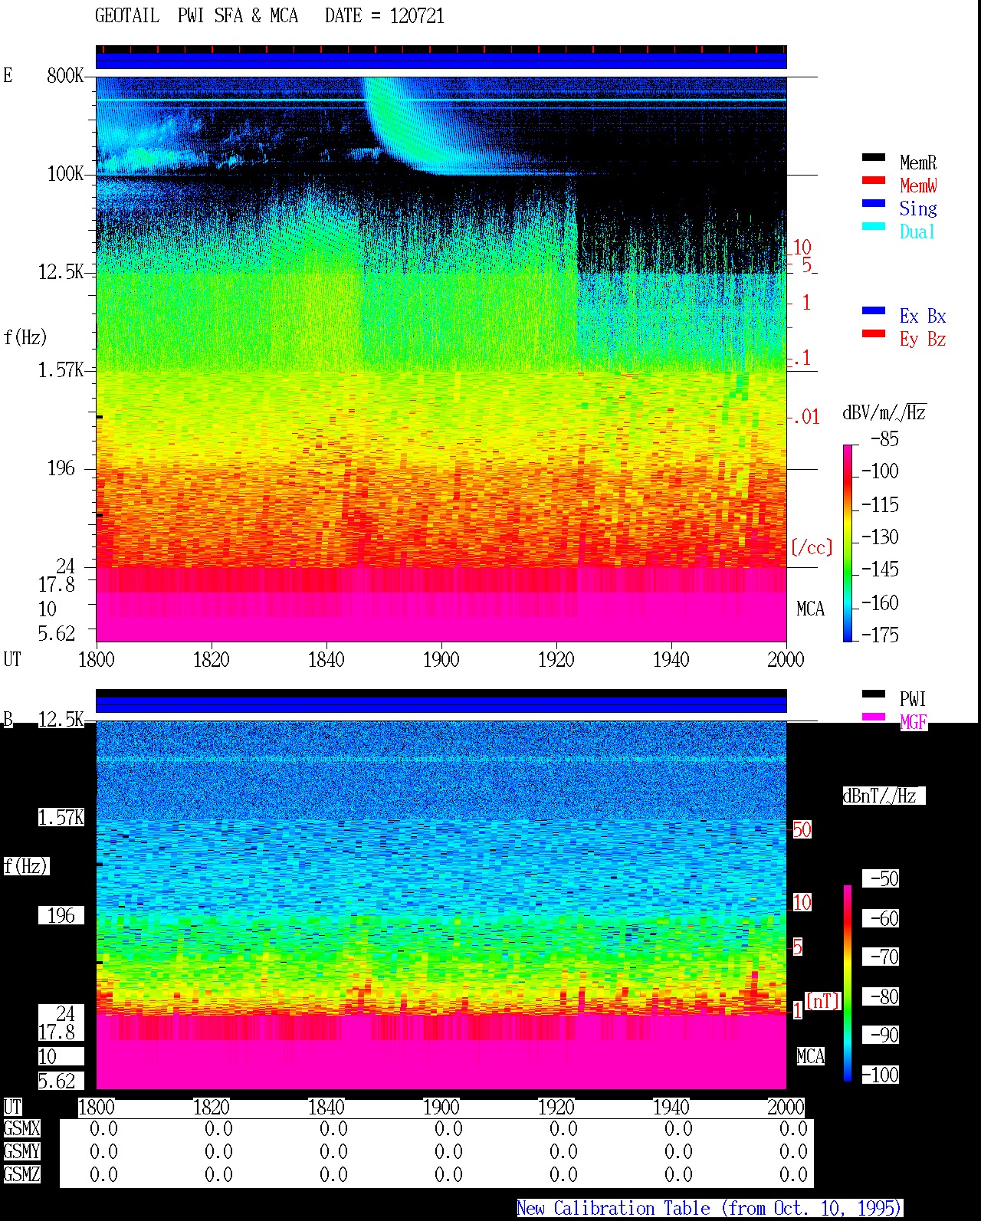Screen dimensions: 981x1221
Task: Click the dBnT/√Hz magnetic field color bar
Action: [848, 983]
